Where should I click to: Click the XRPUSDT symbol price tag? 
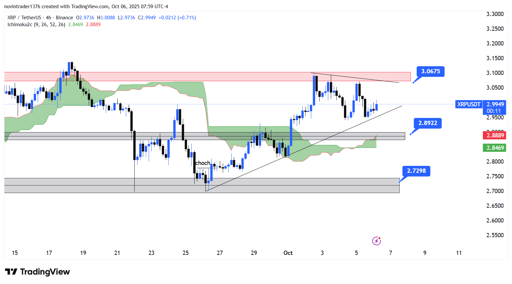click(468, 104)
